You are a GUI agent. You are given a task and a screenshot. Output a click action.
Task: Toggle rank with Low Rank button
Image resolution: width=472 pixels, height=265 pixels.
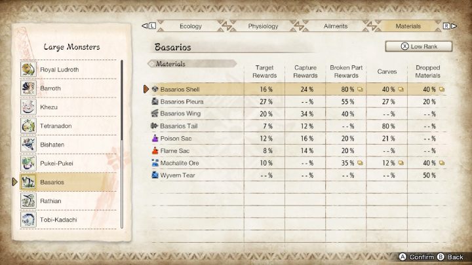click(x=419, y=46)
